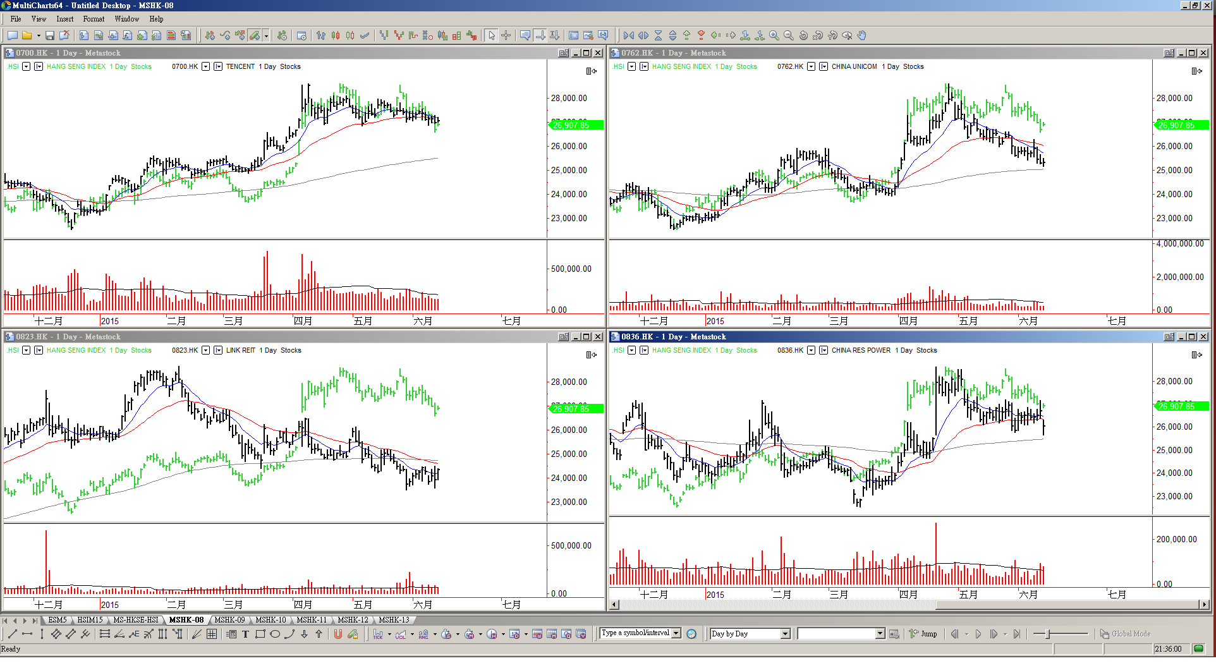Open the Day by Day playback dropdown
The height and width of the screenshot is (668, 1216).
(x=785, y=634)
